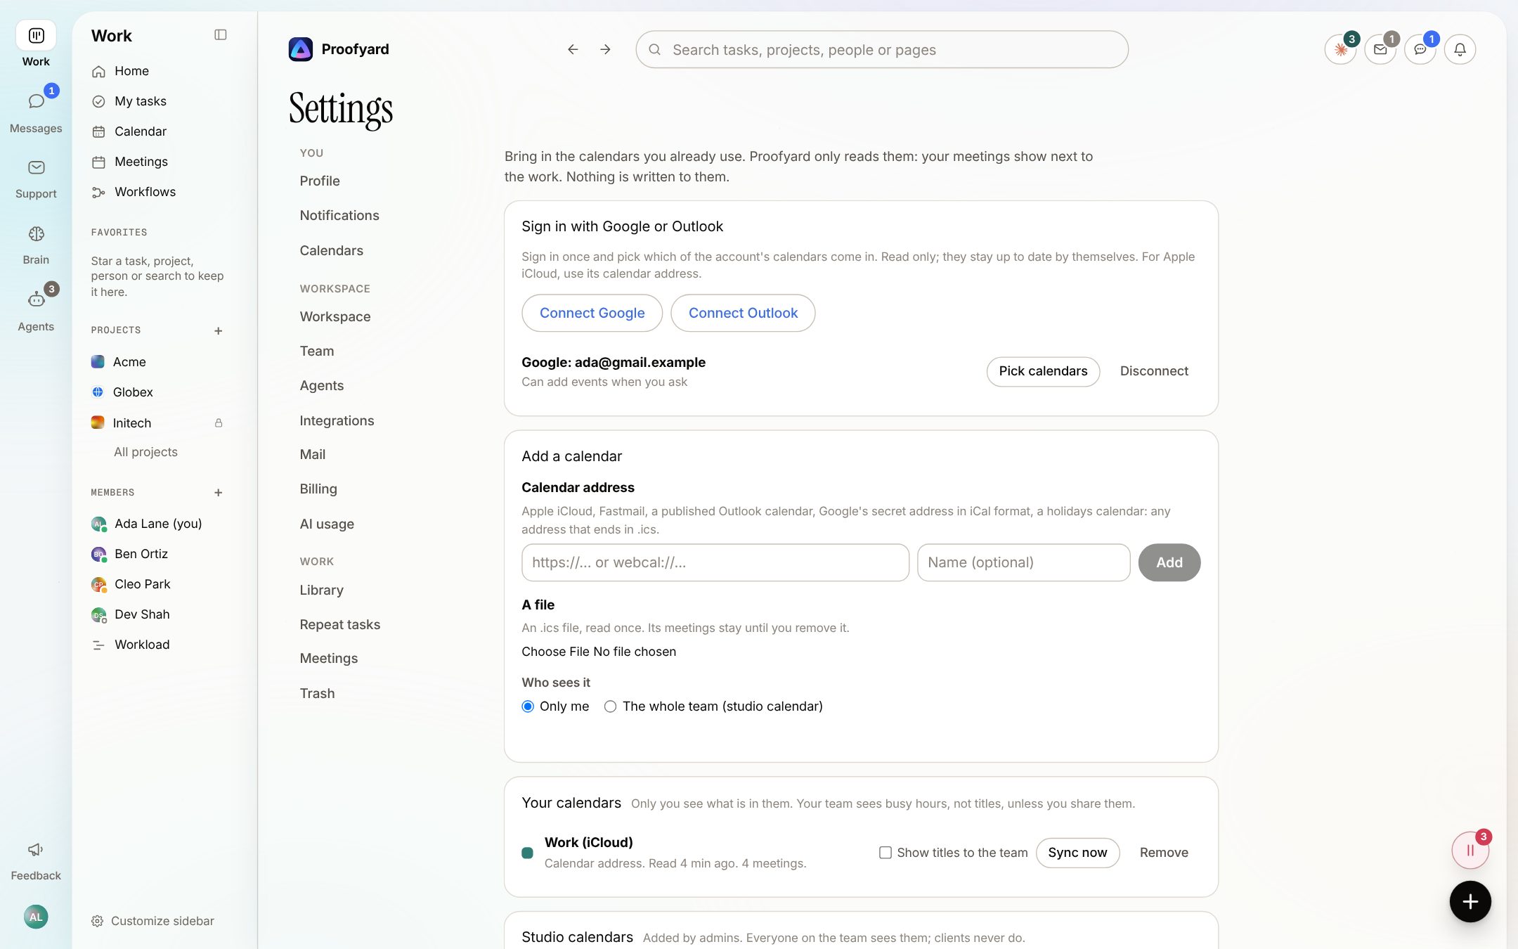Image resolution: width=1518 pixels, height=949 pixels.
Task: Open the mail icon in top bar
Action: tap(1380, 50)
